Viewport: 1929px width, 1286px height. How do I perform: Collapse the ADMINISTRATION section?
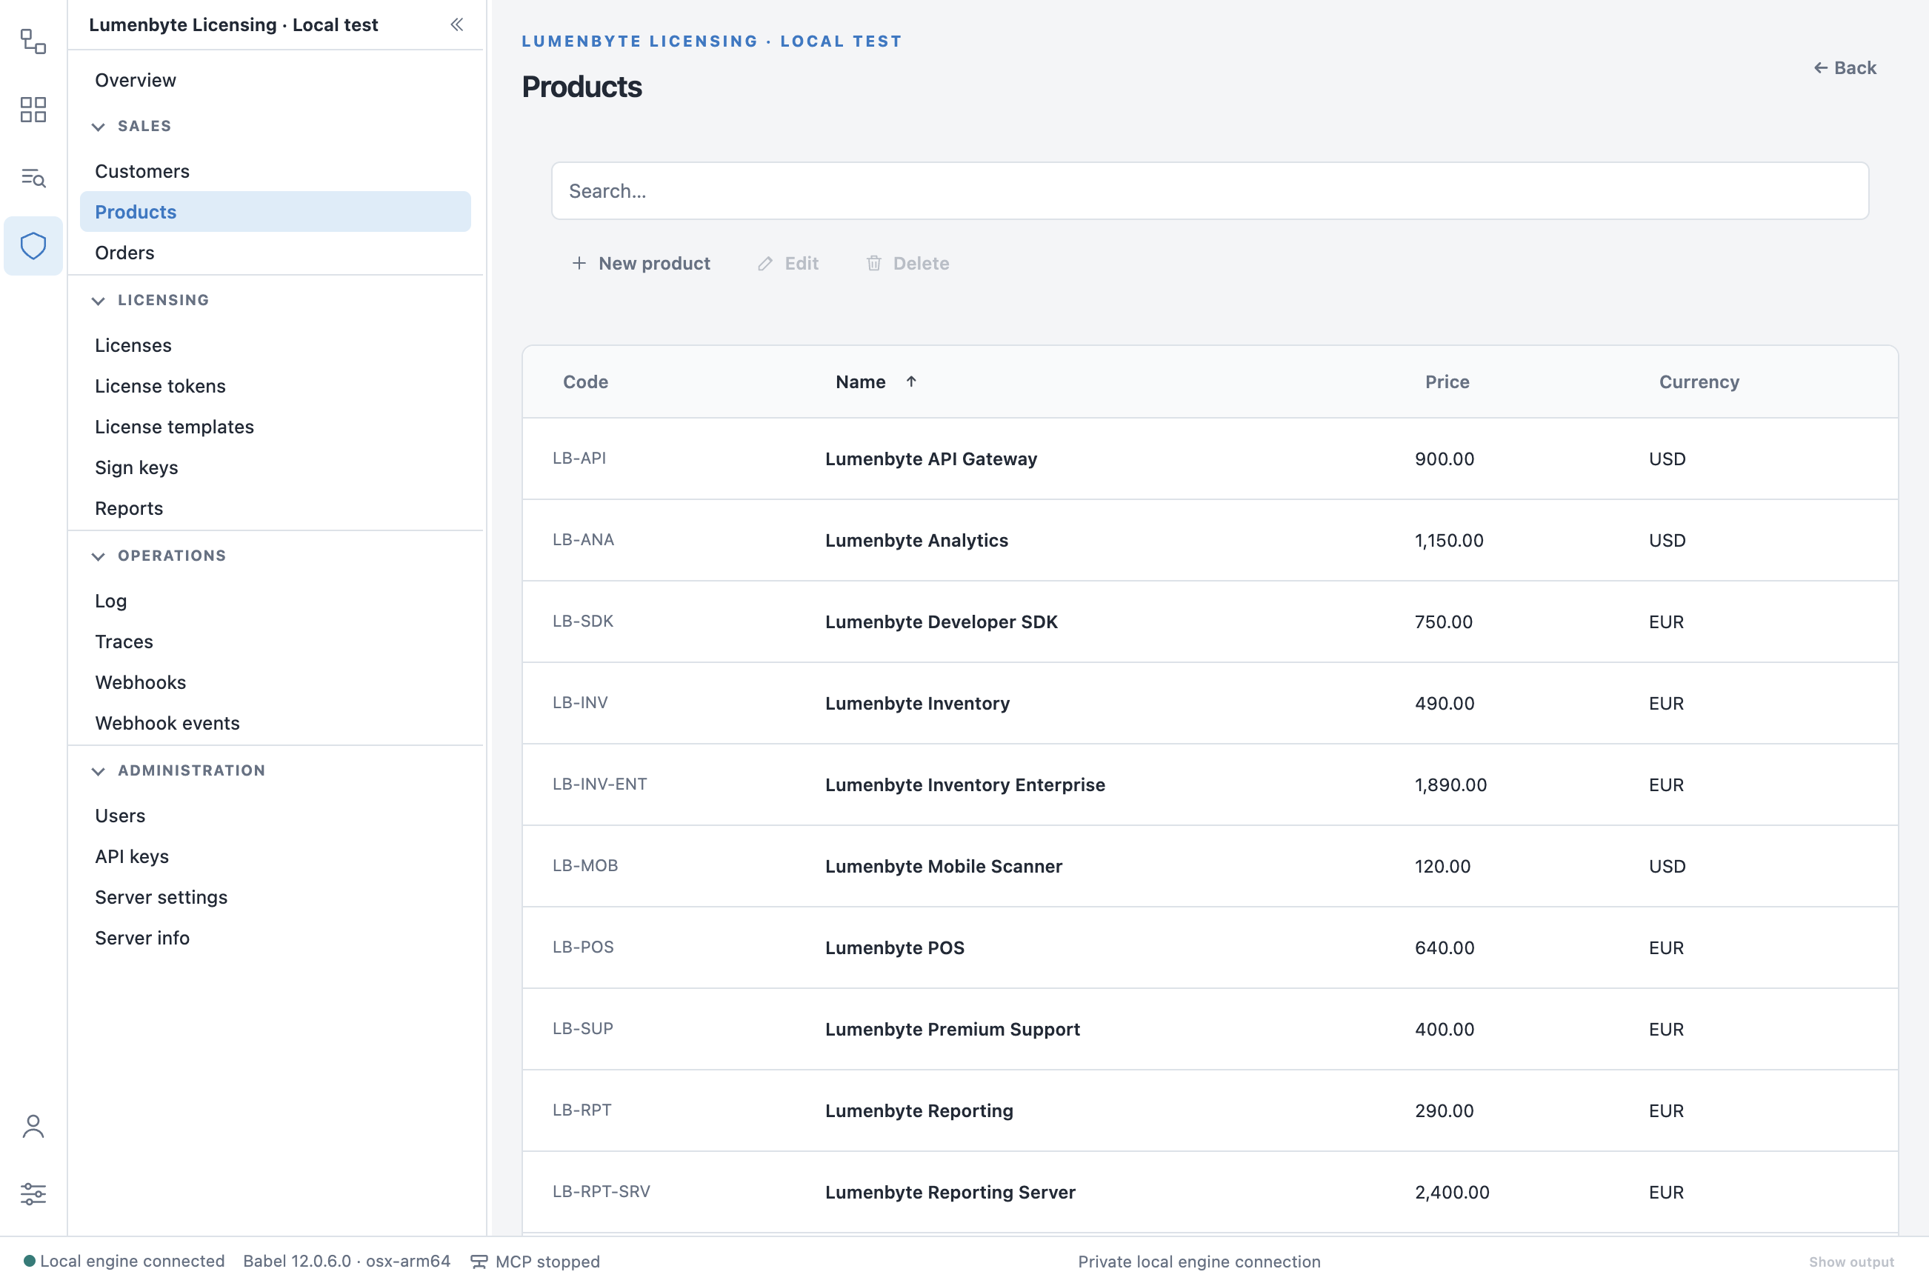coord(98,771)
